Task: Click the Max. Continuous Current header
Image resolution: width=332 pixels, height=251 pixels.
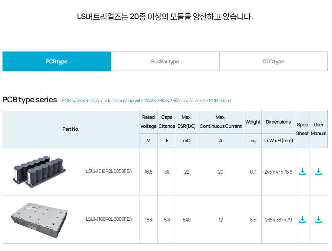Action: pyautogui.click(x=221, y=122)
